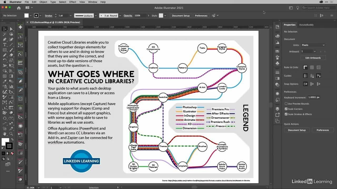Screen dimensions: 337x189
Task: Open the Color panel palette icon
Action: 277,36
